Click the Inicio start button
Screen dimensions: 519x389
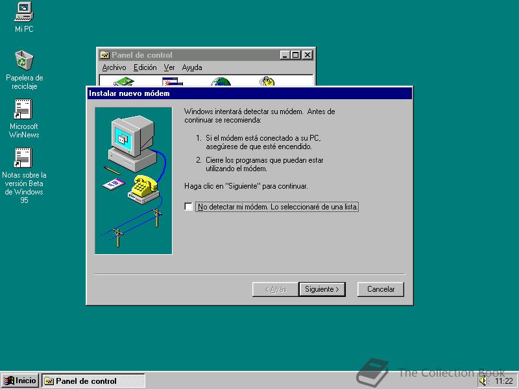coord(20,381)
